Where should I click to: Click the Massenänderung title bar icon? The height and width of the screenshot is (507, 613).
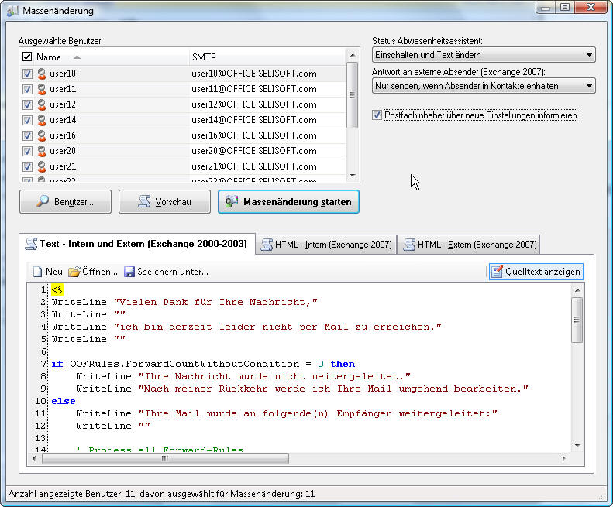[x=12, y=11]
